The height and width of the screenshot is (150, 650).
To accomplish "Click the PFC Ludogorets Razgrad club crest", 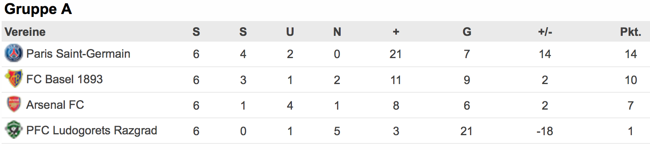I will [14, 130].
